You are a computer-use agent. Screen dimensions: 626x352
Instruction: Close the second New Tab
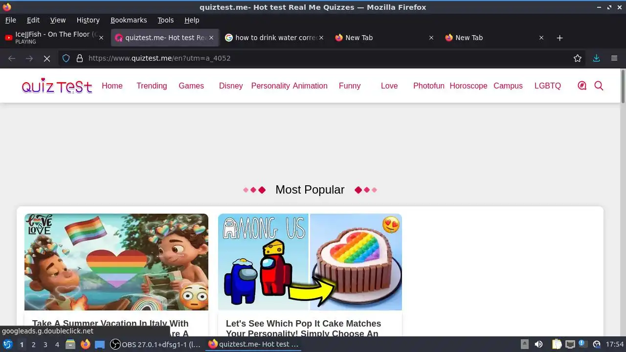coord(541,38)
